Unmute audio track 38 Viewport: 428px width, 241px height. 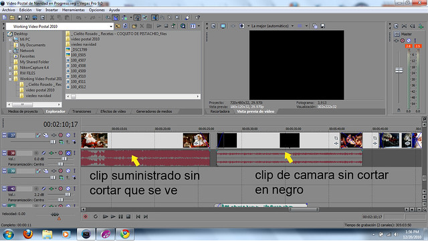68,153
